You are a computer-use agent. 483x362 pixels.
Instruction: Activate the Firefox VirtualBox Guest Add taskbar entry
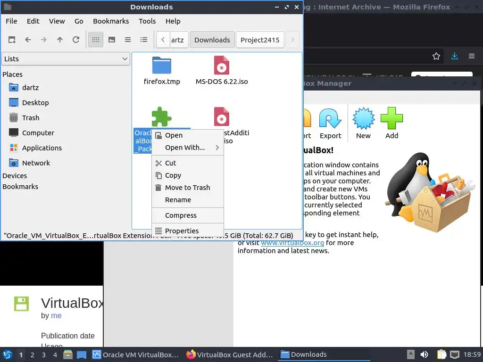tap(230, 354)
